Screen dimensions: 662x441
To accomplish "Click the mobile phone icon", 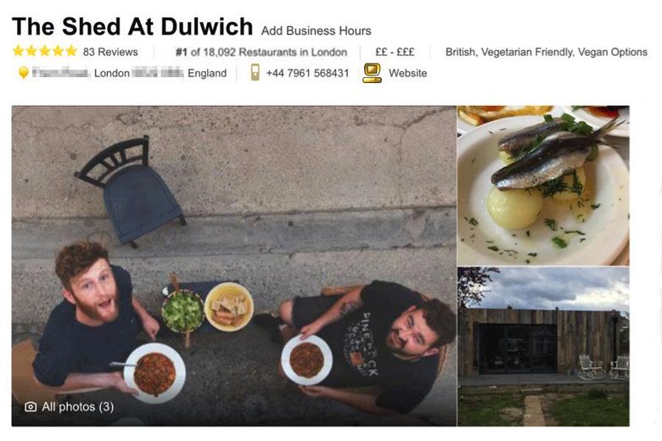I will [x=255, y=72].
